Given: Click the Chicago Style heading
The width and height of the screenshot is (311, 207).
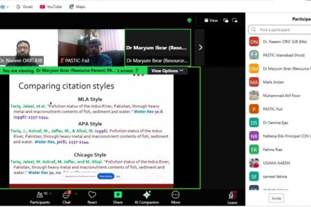Looking at the screenshot, I should (90, 155).
